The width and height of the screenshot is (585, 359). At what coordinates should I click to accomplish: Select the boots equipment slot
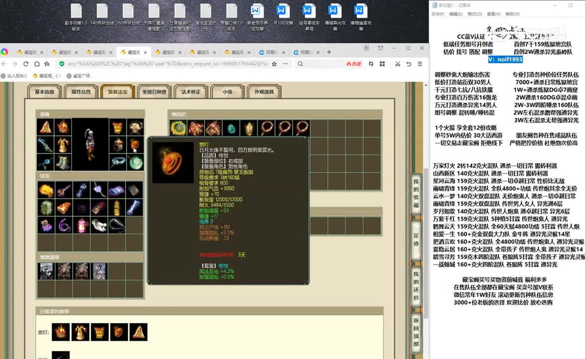63,162
